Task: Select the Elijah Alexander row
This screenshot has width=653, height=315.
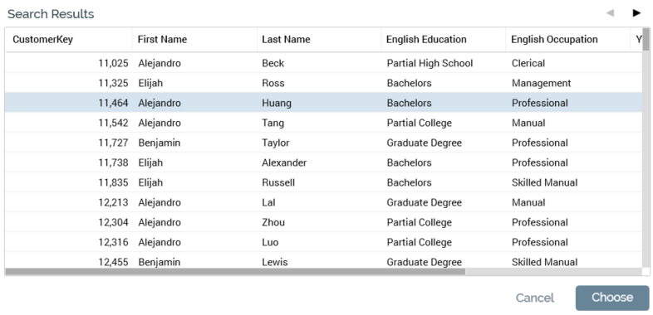Action: click(x=323, y=162)
